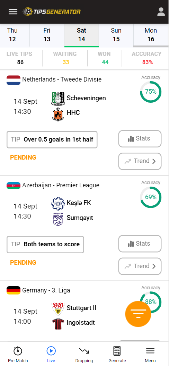Tap the orange filter floating button
169x366 pixels.
pos(138,314)
